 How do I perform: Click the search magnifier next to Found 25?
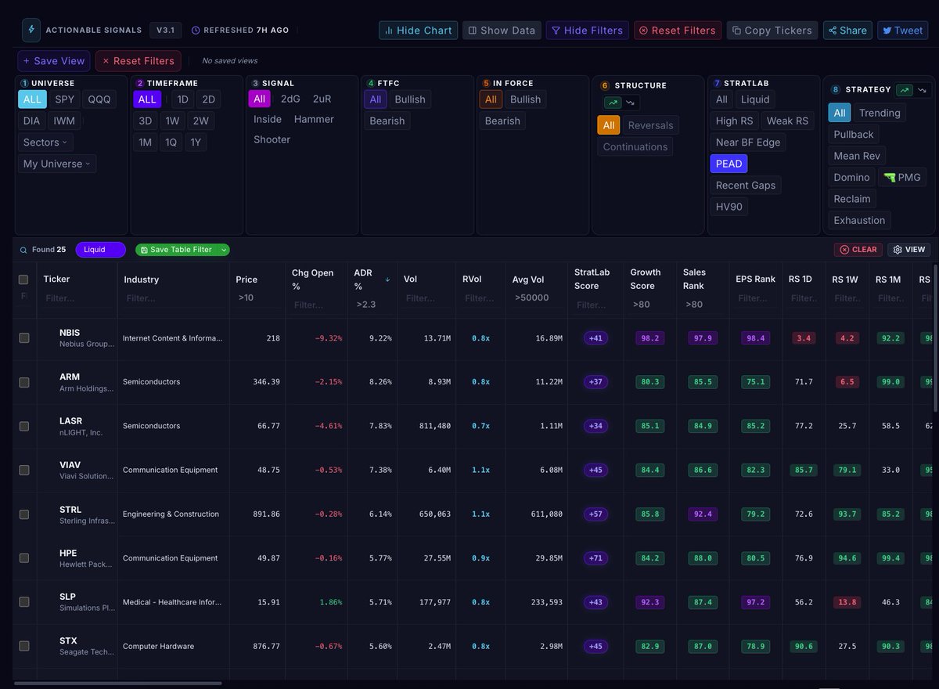(x=23, y=250)
